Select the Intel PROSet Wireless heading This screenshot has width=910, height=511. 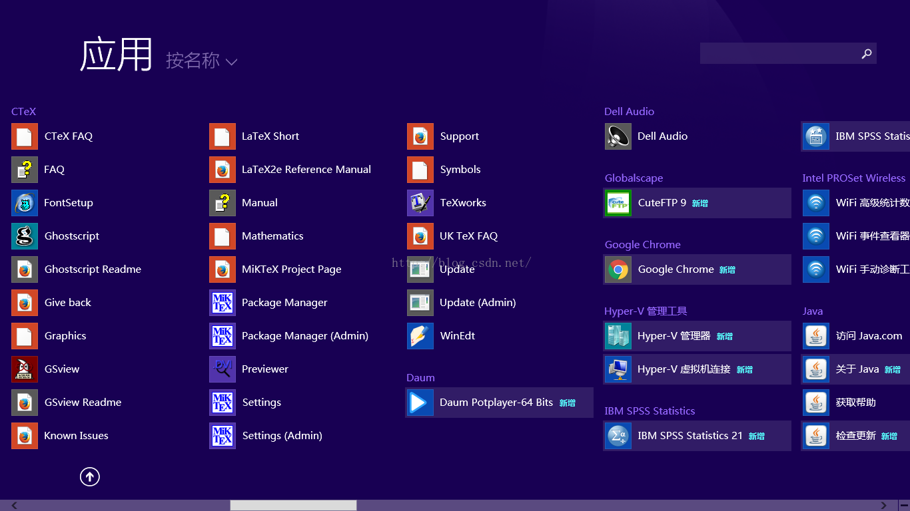click(x=853, y=178)
